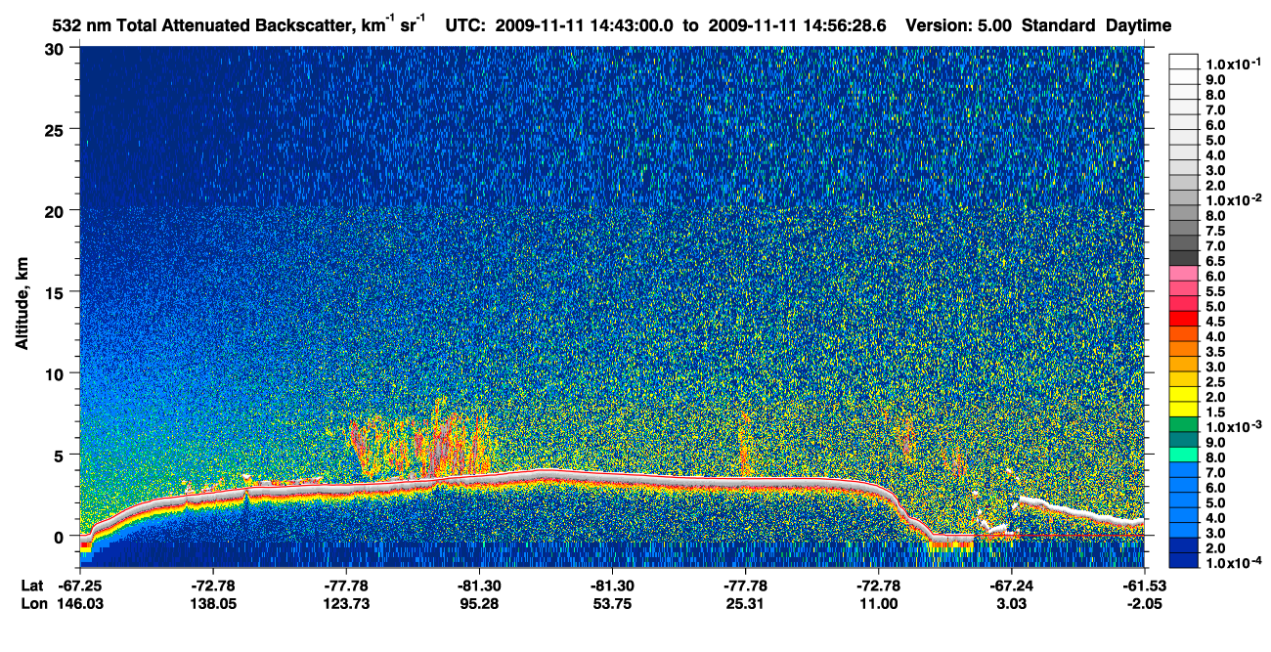
Task: Click latitude value '-67.24'
Action: (1012, 586)
